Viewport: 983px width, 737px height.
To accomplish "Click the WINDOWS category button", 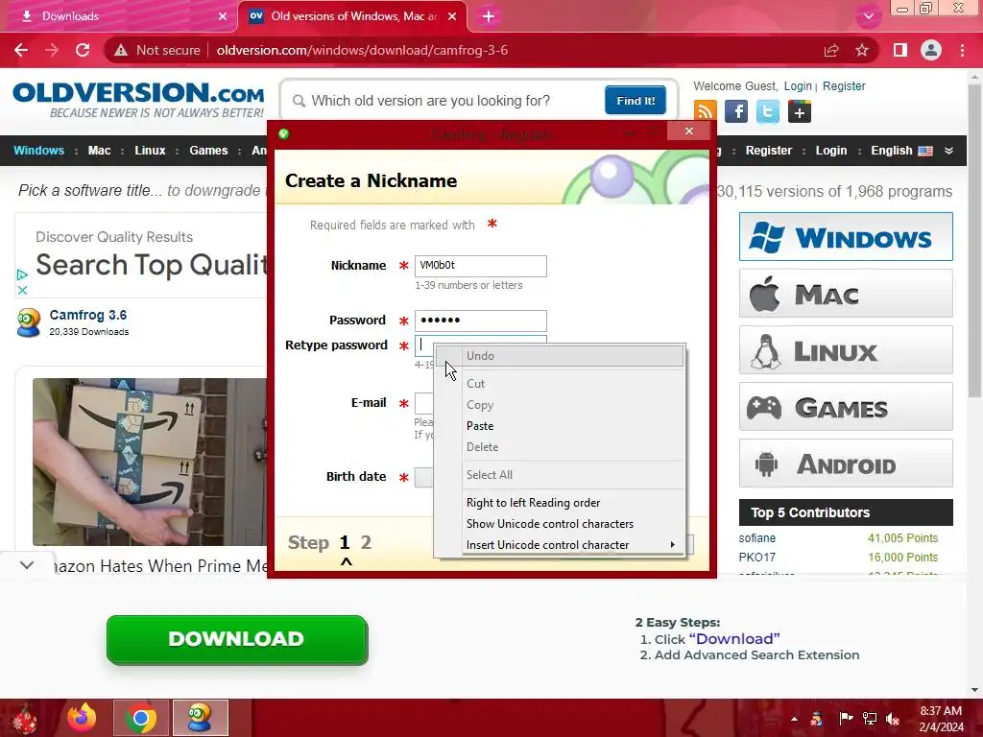I will [846, 236].
